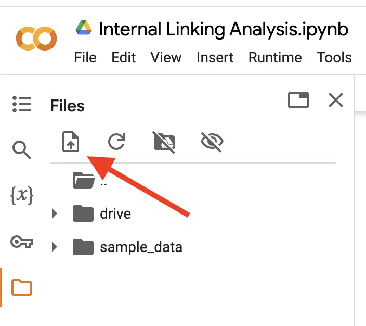The width and height of the screenshot is (366, 326).
Task: Close the Files side panel
Action: coord(336,100)
